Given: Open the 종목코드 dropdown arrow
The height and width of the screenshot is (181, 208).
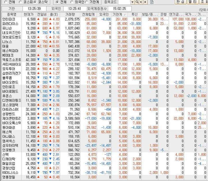Looking at the screenshot, I should [x=132, y=2].
